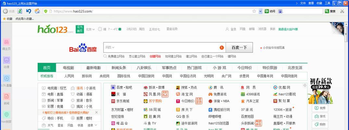This screenshot has height=130, width=349.
Task: Click the blue undo arrow toolbar icon
Action: 29,11
